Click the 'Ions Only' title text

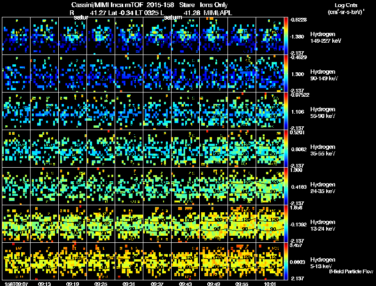click(214, 5)
